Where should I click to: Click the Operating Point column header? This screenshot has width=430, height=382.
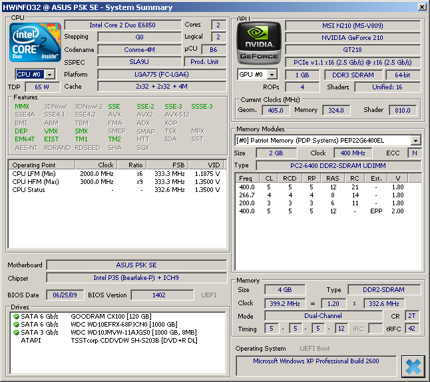(41, 165)
